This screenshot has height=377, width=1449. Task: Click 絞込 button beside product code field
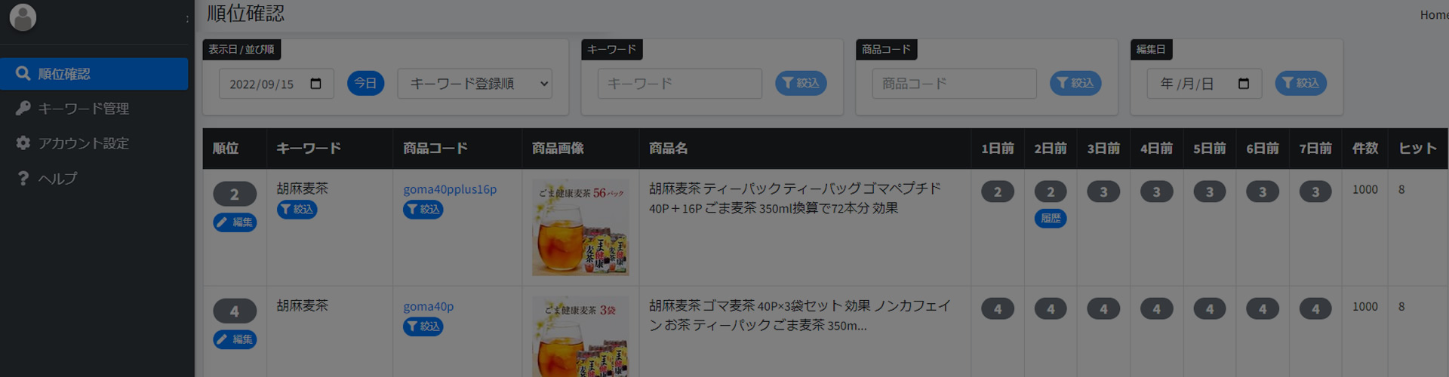[1075, 83]
